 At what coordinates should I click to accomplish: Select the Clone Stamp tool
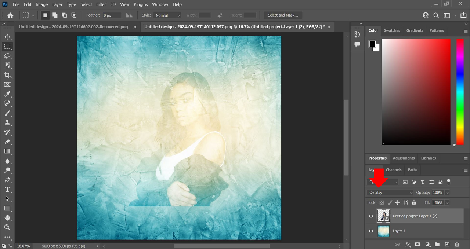pos(7,123)
